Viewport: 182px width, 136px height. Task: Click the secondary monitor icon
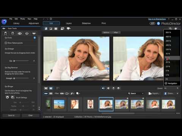[62, 29]
